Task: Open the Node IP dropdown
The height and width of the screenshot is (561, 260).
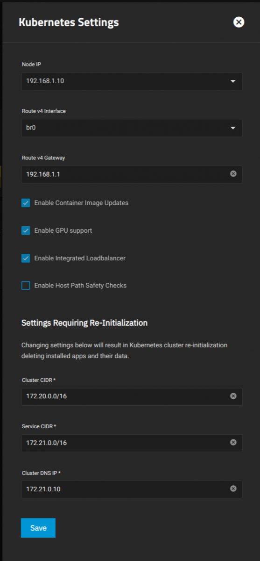Action: pos(132,81)
